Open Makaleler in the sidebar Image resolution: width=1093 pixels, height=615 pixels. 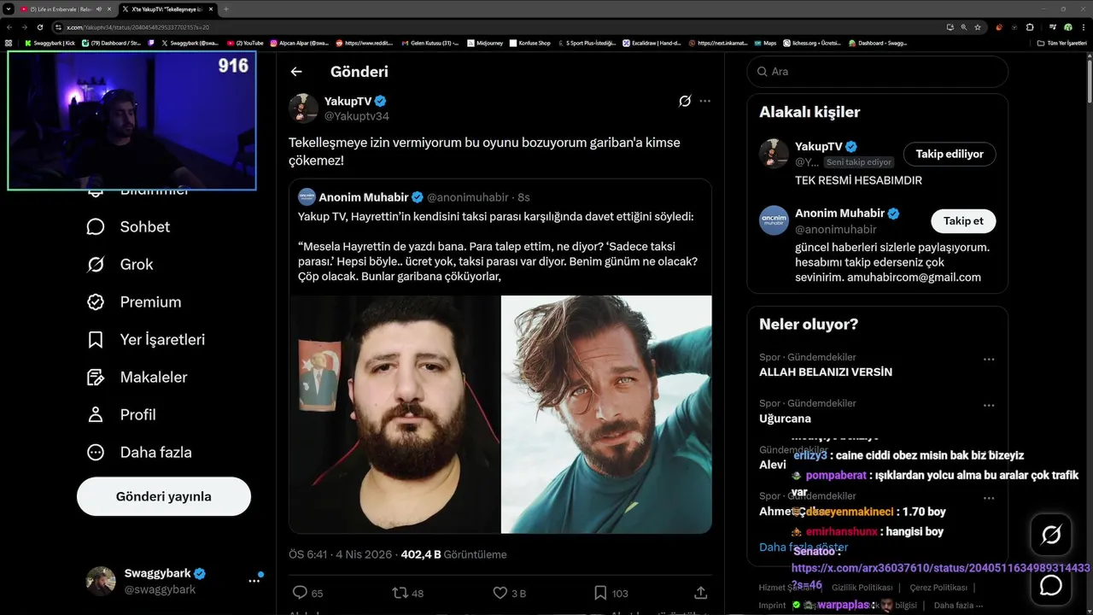(137, 377)
